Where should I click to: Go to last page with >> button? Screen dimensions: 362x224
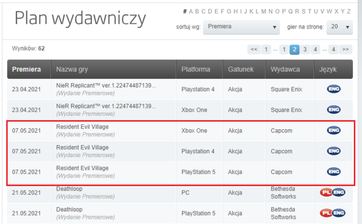coord(345,49)
